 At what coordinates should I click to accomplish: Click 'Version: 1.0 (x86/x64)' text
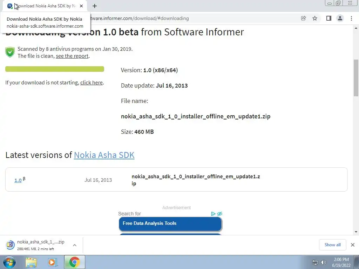[149, 70]
